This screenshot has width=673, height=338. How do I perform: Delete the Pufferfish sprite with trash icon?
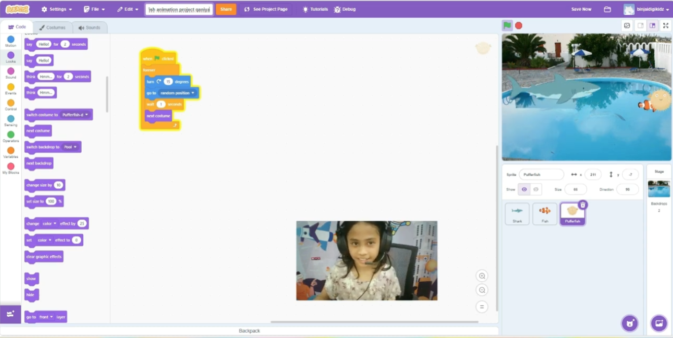[x=583, y=205]
